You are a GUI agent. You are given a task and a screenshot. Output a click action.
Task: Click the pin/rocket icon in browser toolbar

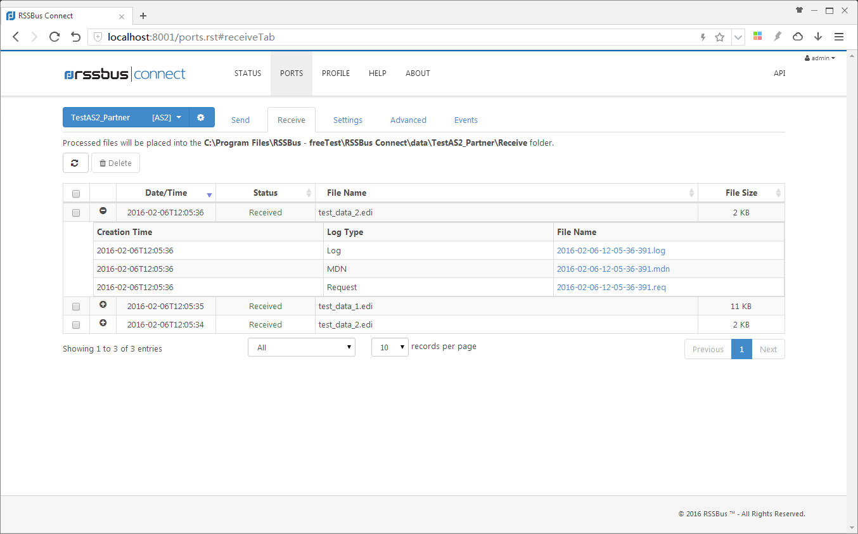(x=778, y=36)
